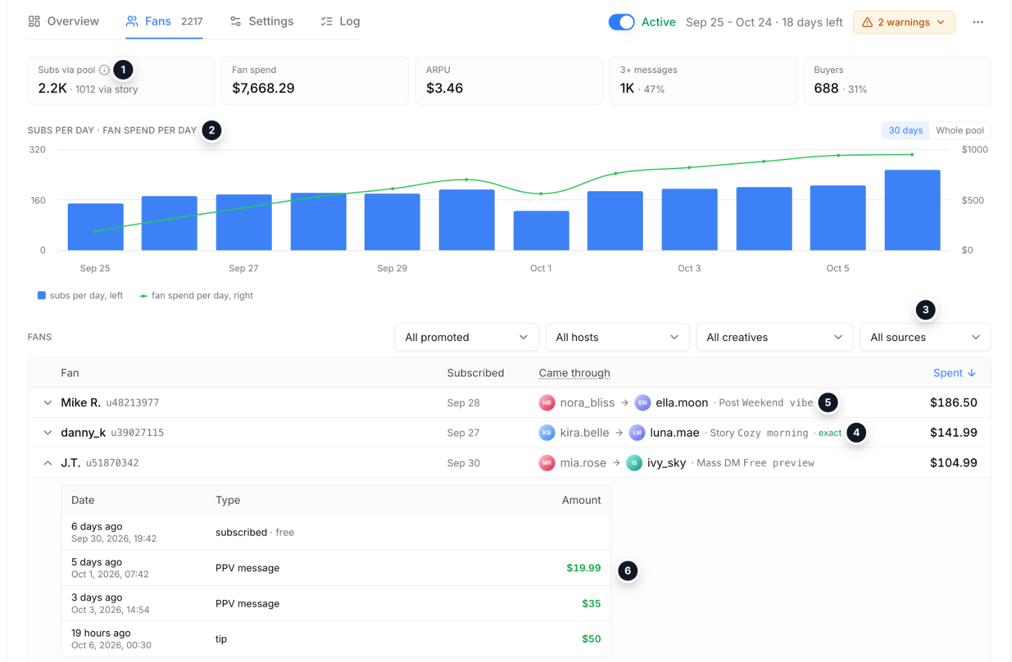The image size is (1012, 662).
Task: Collapse the J.T. fan row
Action: click(x=48, y=463)
